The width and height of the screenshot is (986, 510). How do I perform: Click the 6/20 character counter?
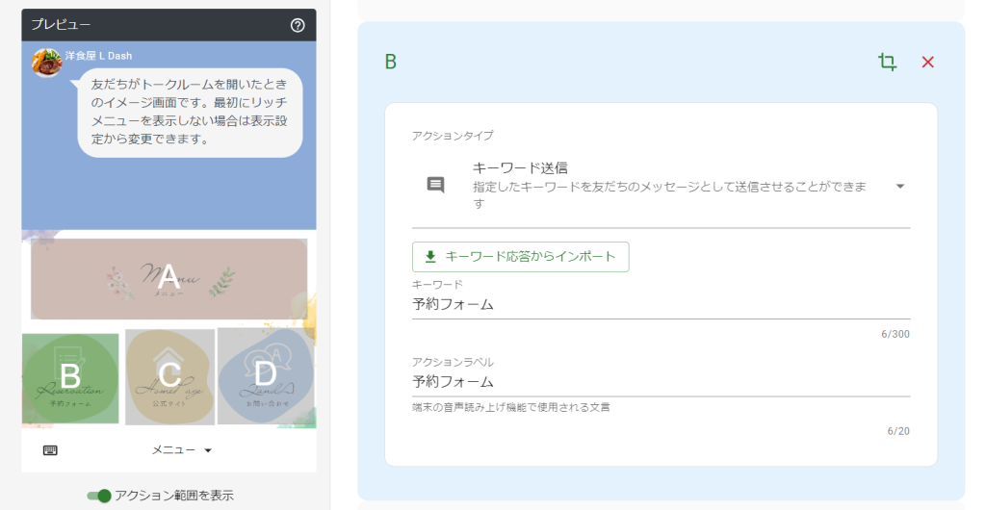click(898, 431)
